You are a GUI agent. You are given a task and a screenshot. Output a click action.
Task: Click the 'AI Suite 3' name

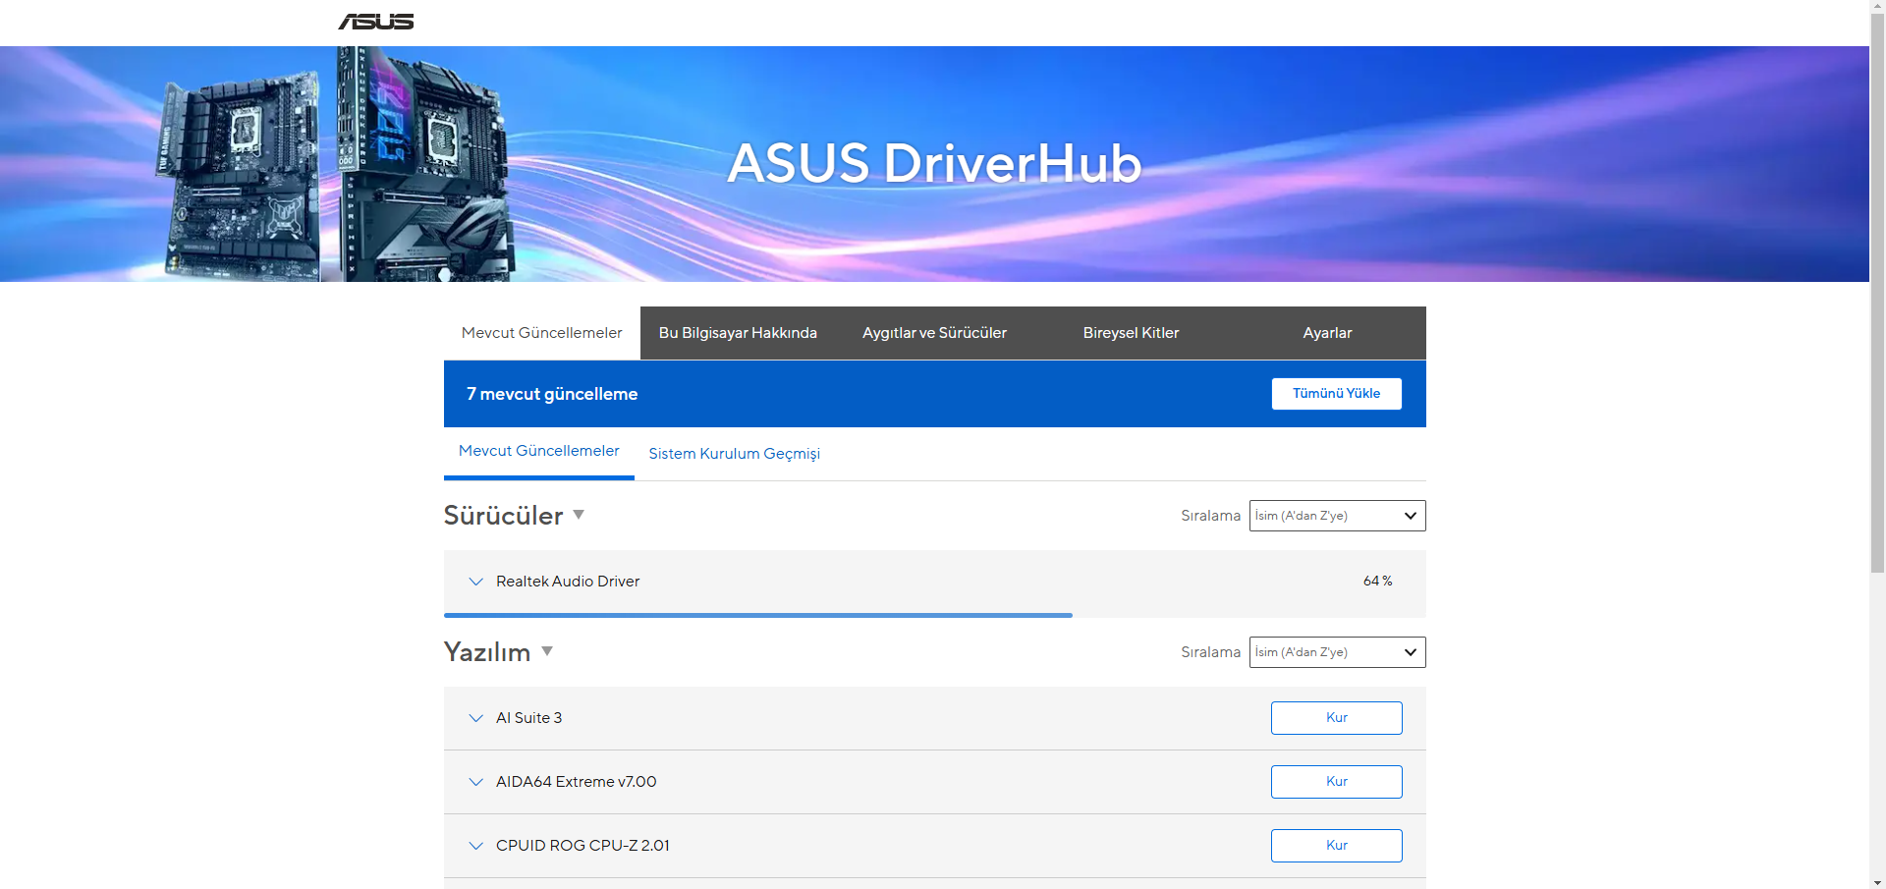pos(528,718)
